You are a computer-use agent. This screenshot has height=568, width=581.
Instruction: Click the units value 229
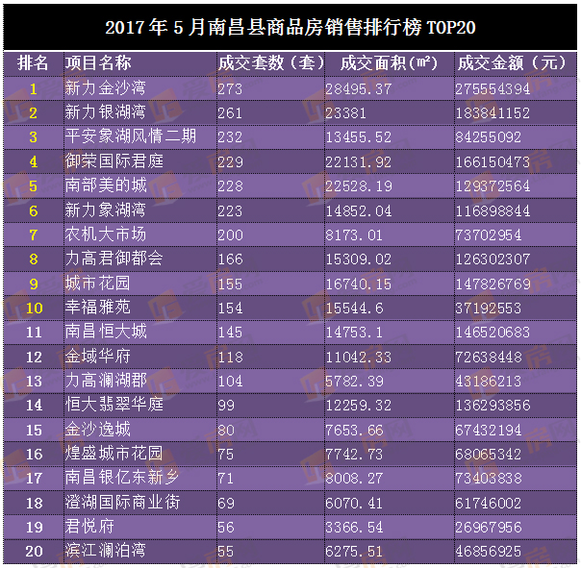230,162
